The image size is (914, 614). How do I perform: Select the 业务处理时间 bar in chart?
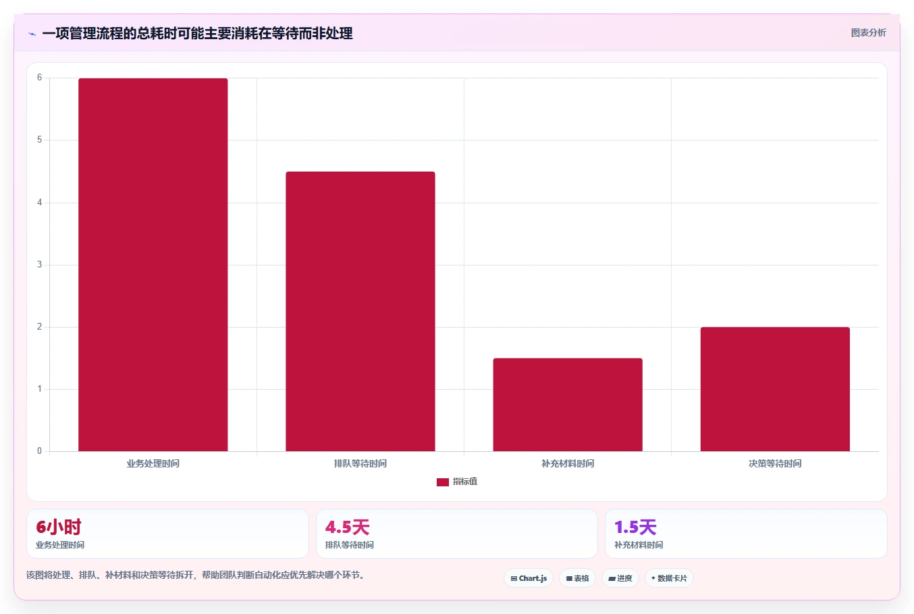coord(153,265)
